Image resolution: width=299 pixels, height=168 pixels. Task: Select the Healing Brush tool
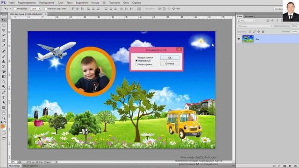4,51
